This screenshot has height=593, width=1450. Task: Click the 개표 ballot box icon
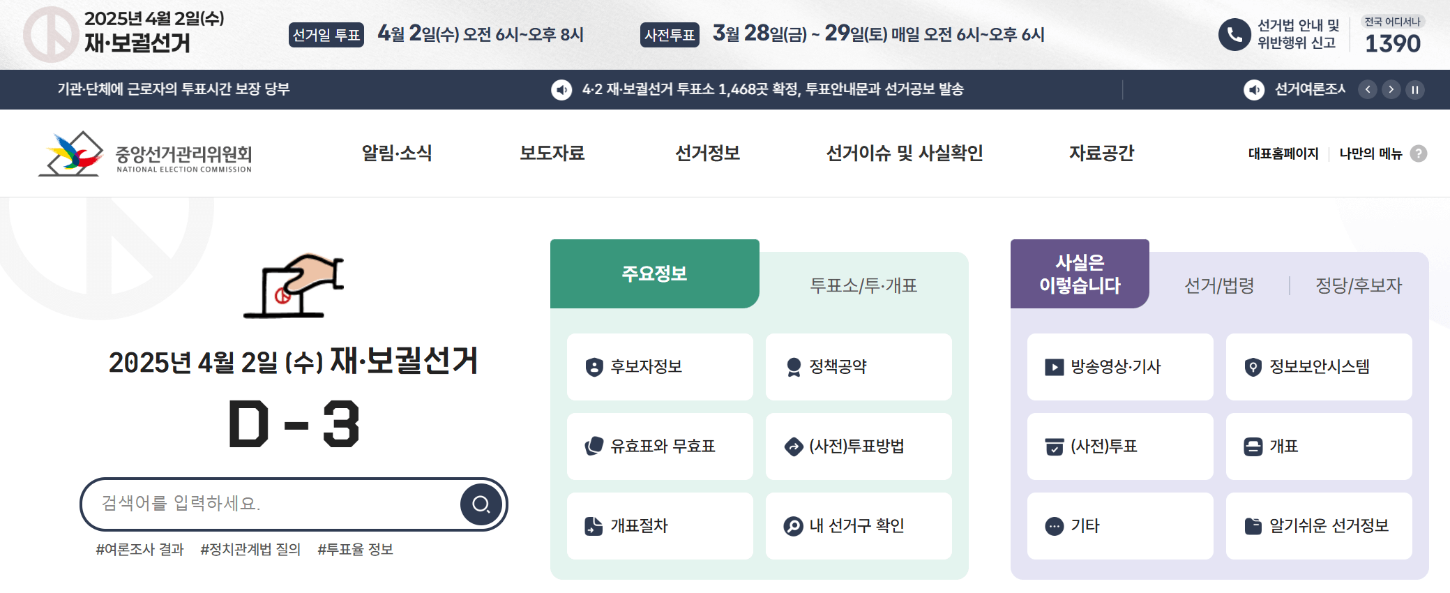1253,447
